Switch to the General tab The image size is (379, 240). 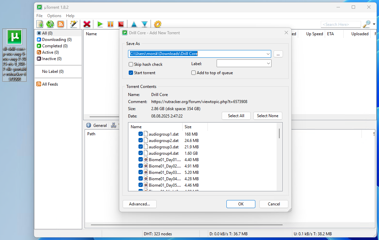click(x=97, y=126)
